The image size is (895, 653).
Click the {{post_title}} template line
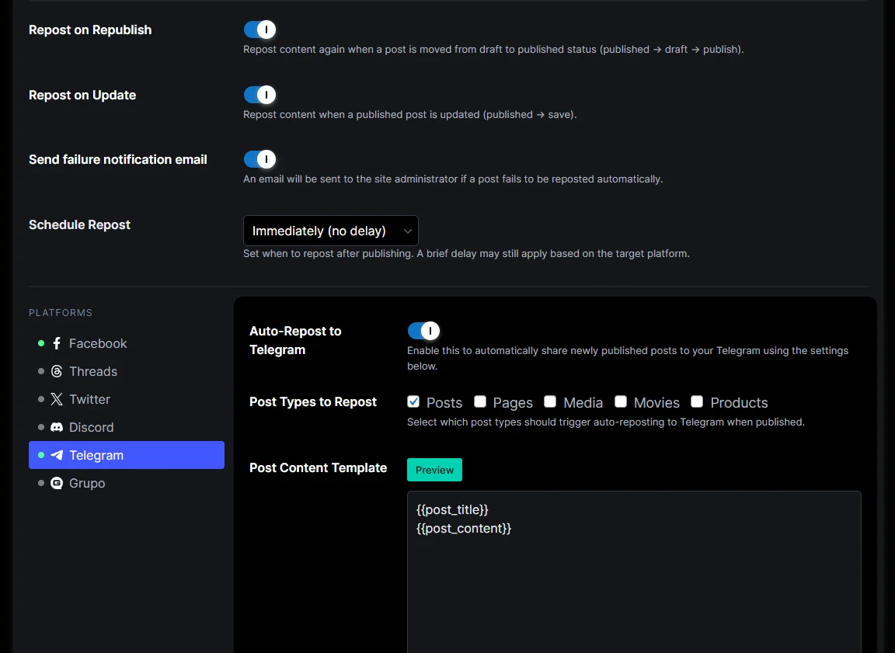pyautogui.click(x=452, y=509)
